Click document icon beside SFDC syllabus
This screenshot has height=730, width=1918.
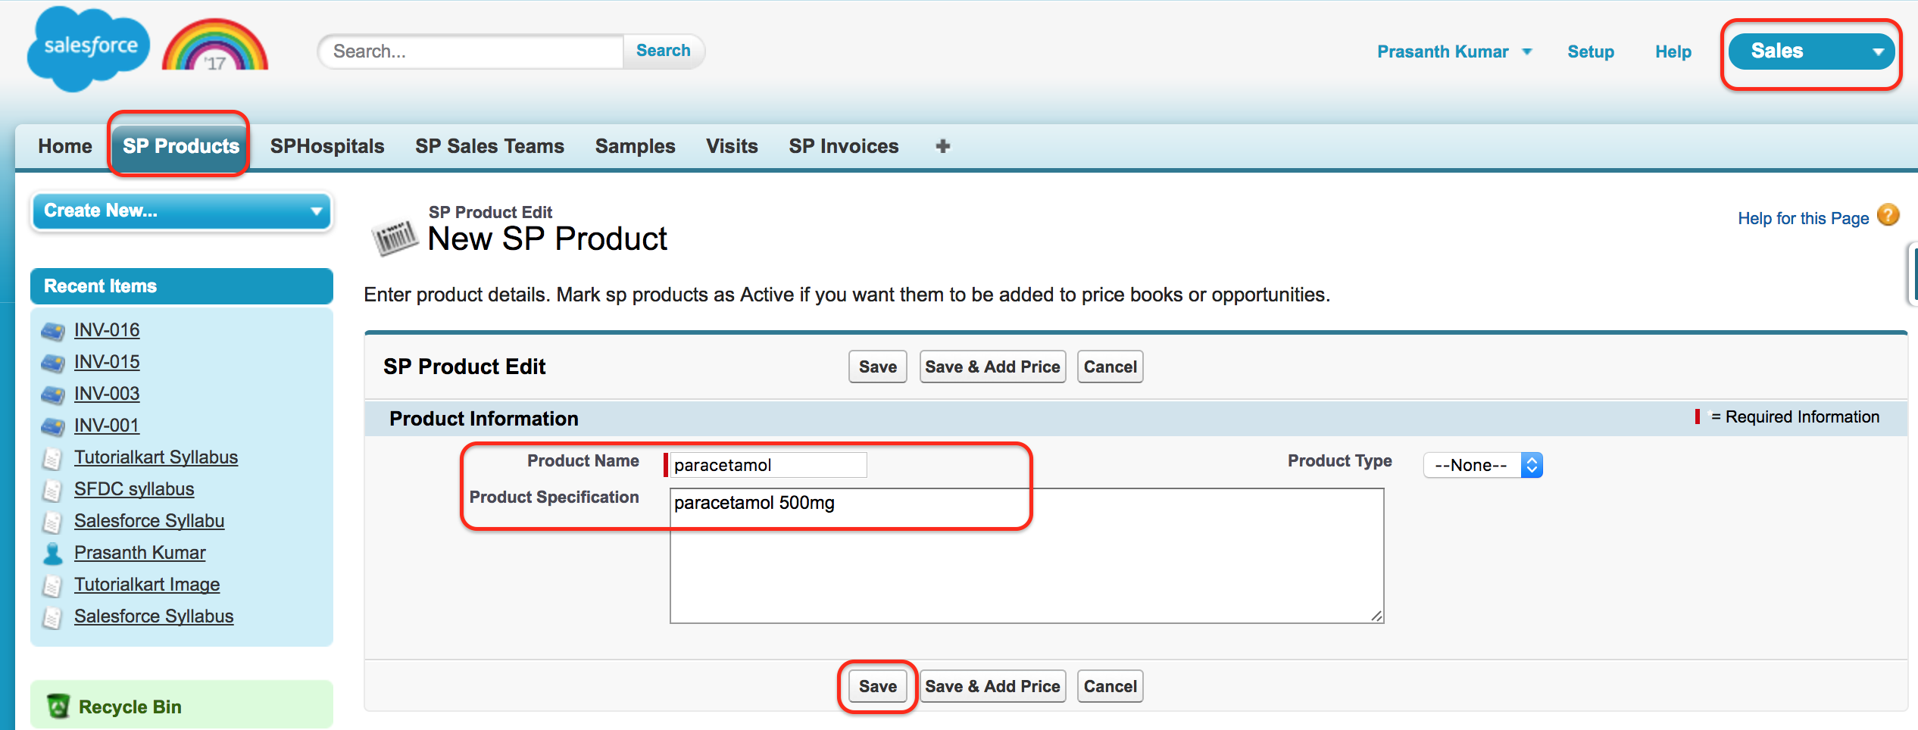click(52, 491)
